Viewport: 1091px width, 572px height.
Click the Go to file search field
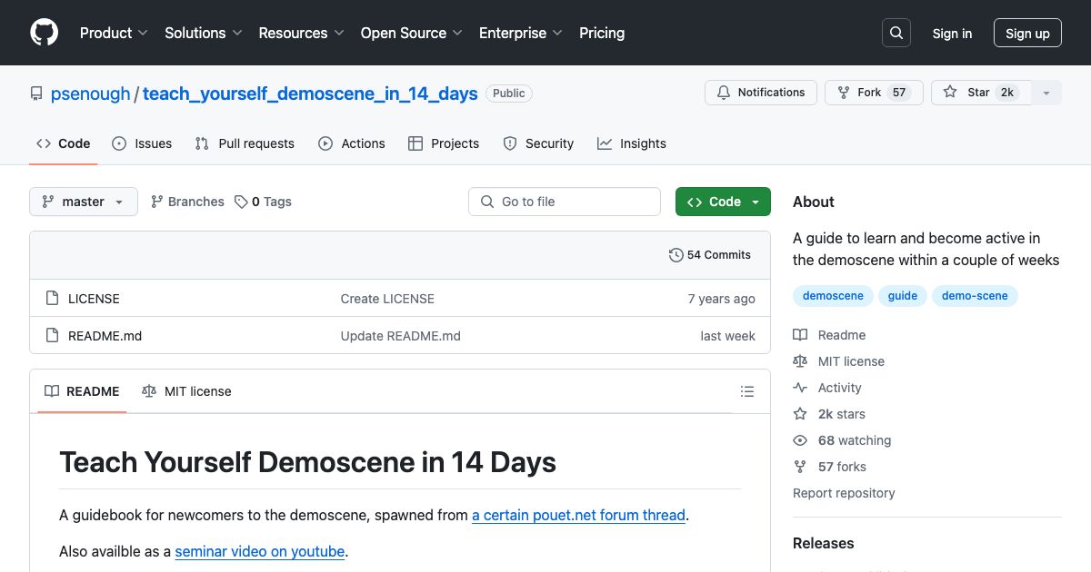565,202
